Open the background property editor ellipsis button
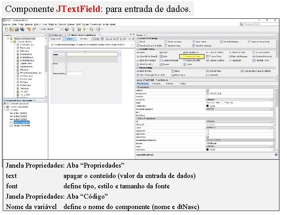287x215 pixels. [274, 94]
